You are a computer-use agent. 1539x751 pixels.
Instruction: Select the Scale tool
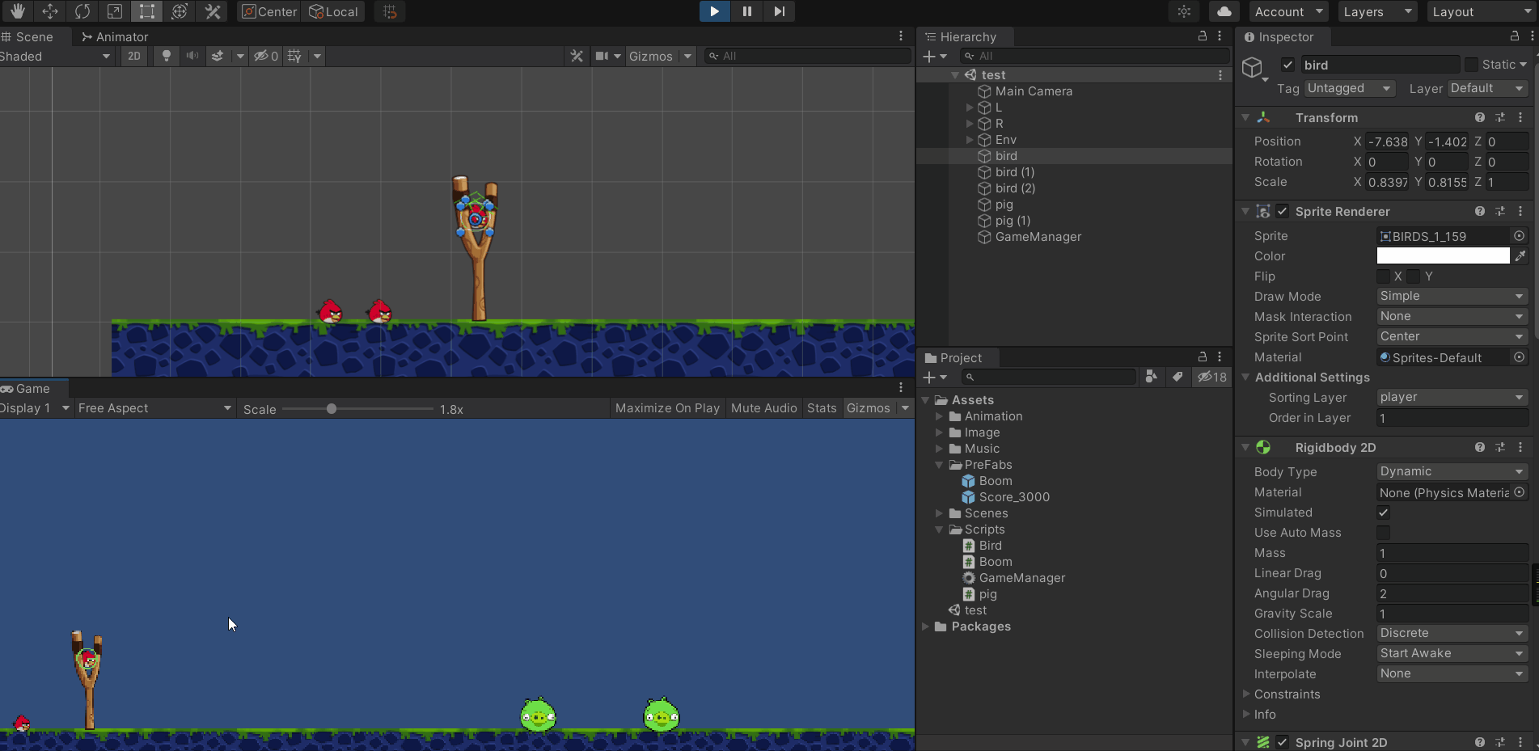115,11
